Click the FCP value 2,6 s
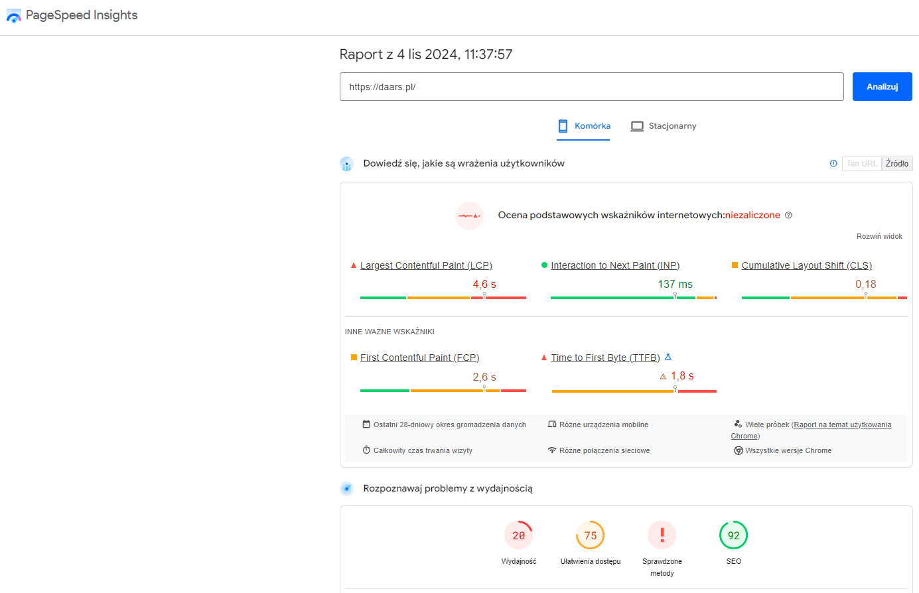This screenshot has width=919, height=593. (x=484, y=377)
